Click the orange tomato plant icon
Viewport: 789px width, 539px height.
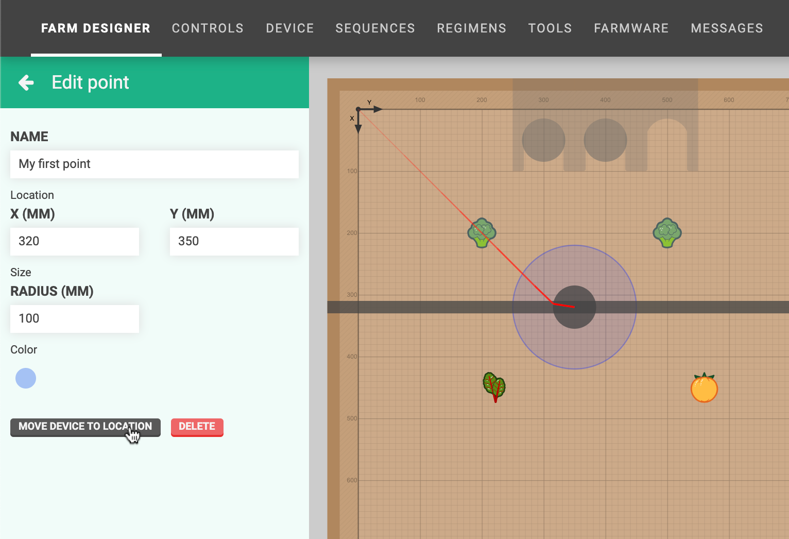pyautogui.click(x=704, y=388)
